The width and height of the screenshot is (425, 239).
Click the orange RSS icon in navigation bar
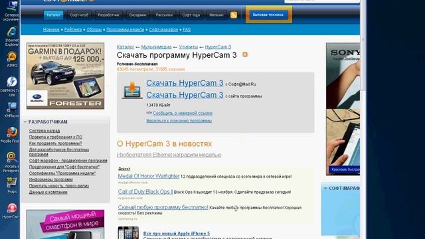coord(234,15)
